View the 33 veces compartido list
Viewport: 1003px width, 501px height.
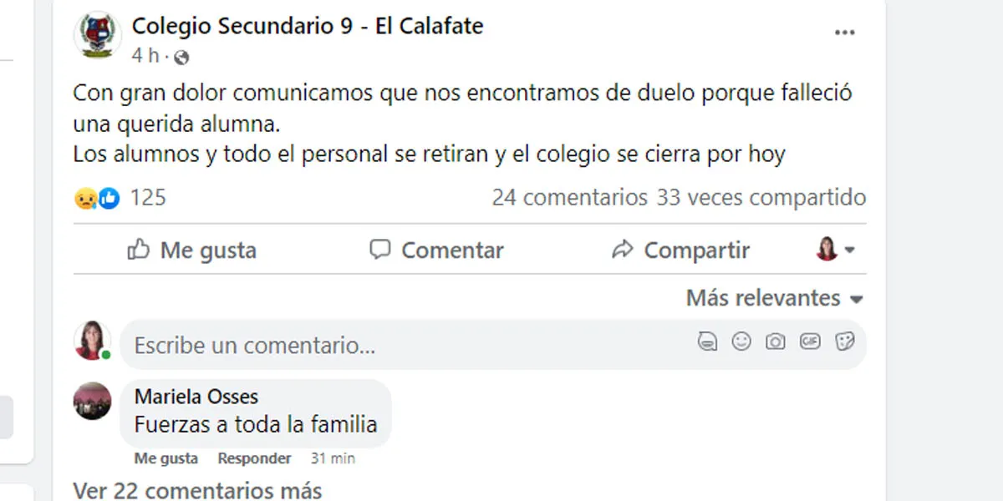(x=761, y=198)
